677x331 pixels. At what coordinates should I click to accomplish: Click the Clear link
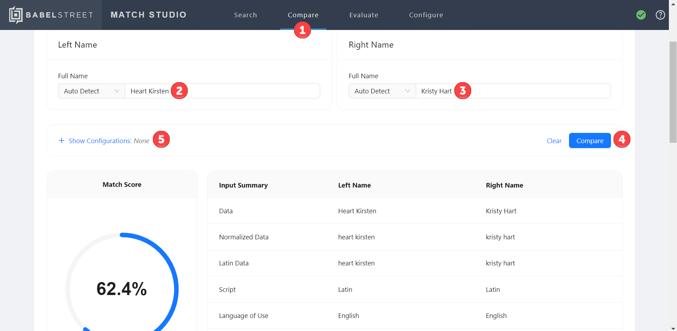(554, 141)
